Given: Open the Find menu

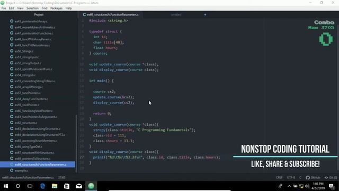Looking at the screenshot, I should coord(44,8).
